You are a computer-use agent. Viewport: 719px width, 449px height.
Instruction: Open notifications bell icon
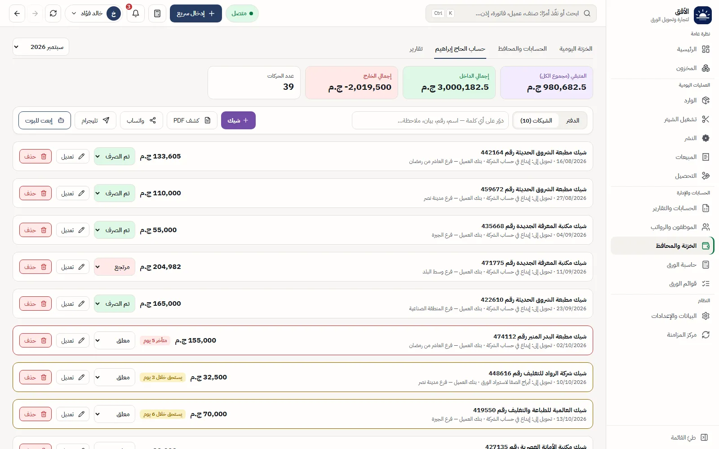tap(136, 13)
